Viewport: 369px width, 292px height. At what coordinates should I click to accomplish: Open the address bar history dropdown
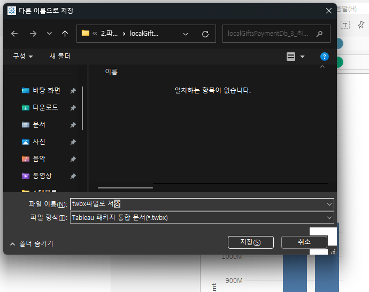(x=186, y=34)
